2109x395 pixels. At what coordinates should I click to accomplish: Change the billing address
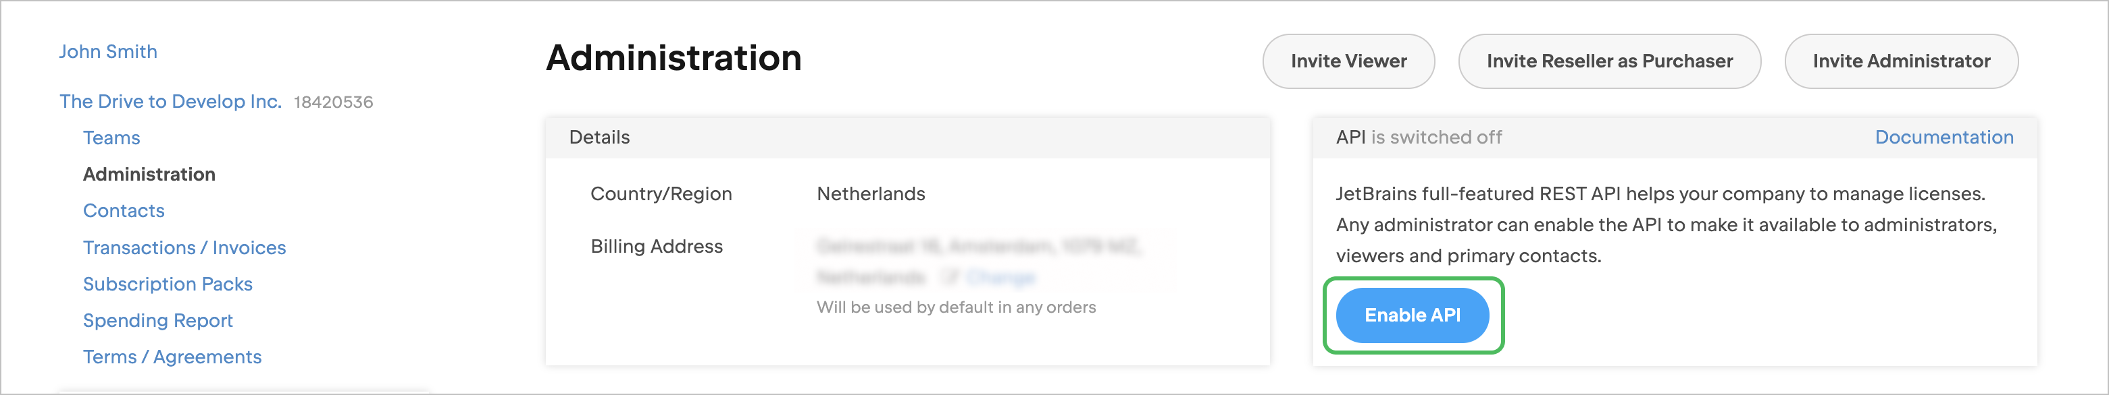1000,278
